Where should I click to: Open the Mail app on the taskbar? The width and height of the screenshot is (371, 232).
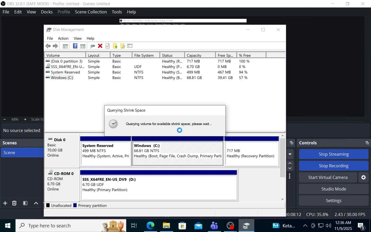[198, 226]
